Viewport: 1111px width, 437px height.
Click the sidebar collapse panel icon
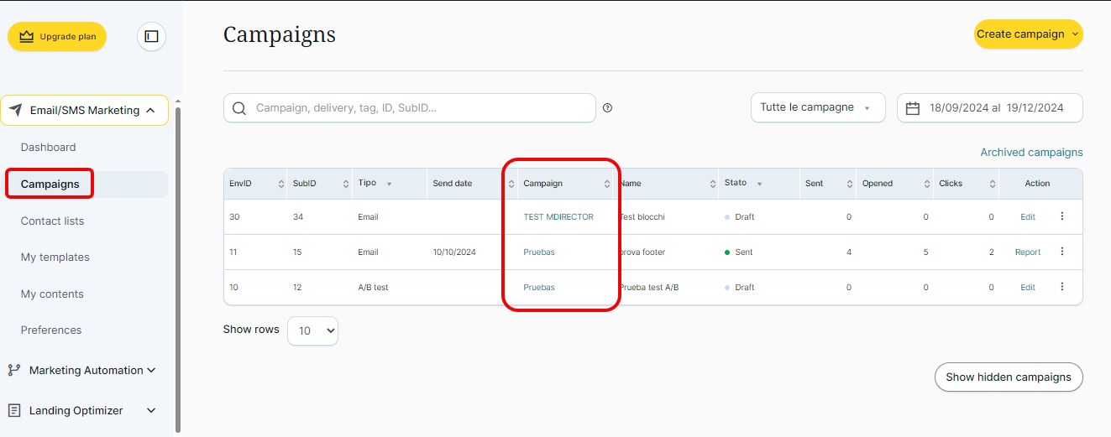[x=151, y=36]
